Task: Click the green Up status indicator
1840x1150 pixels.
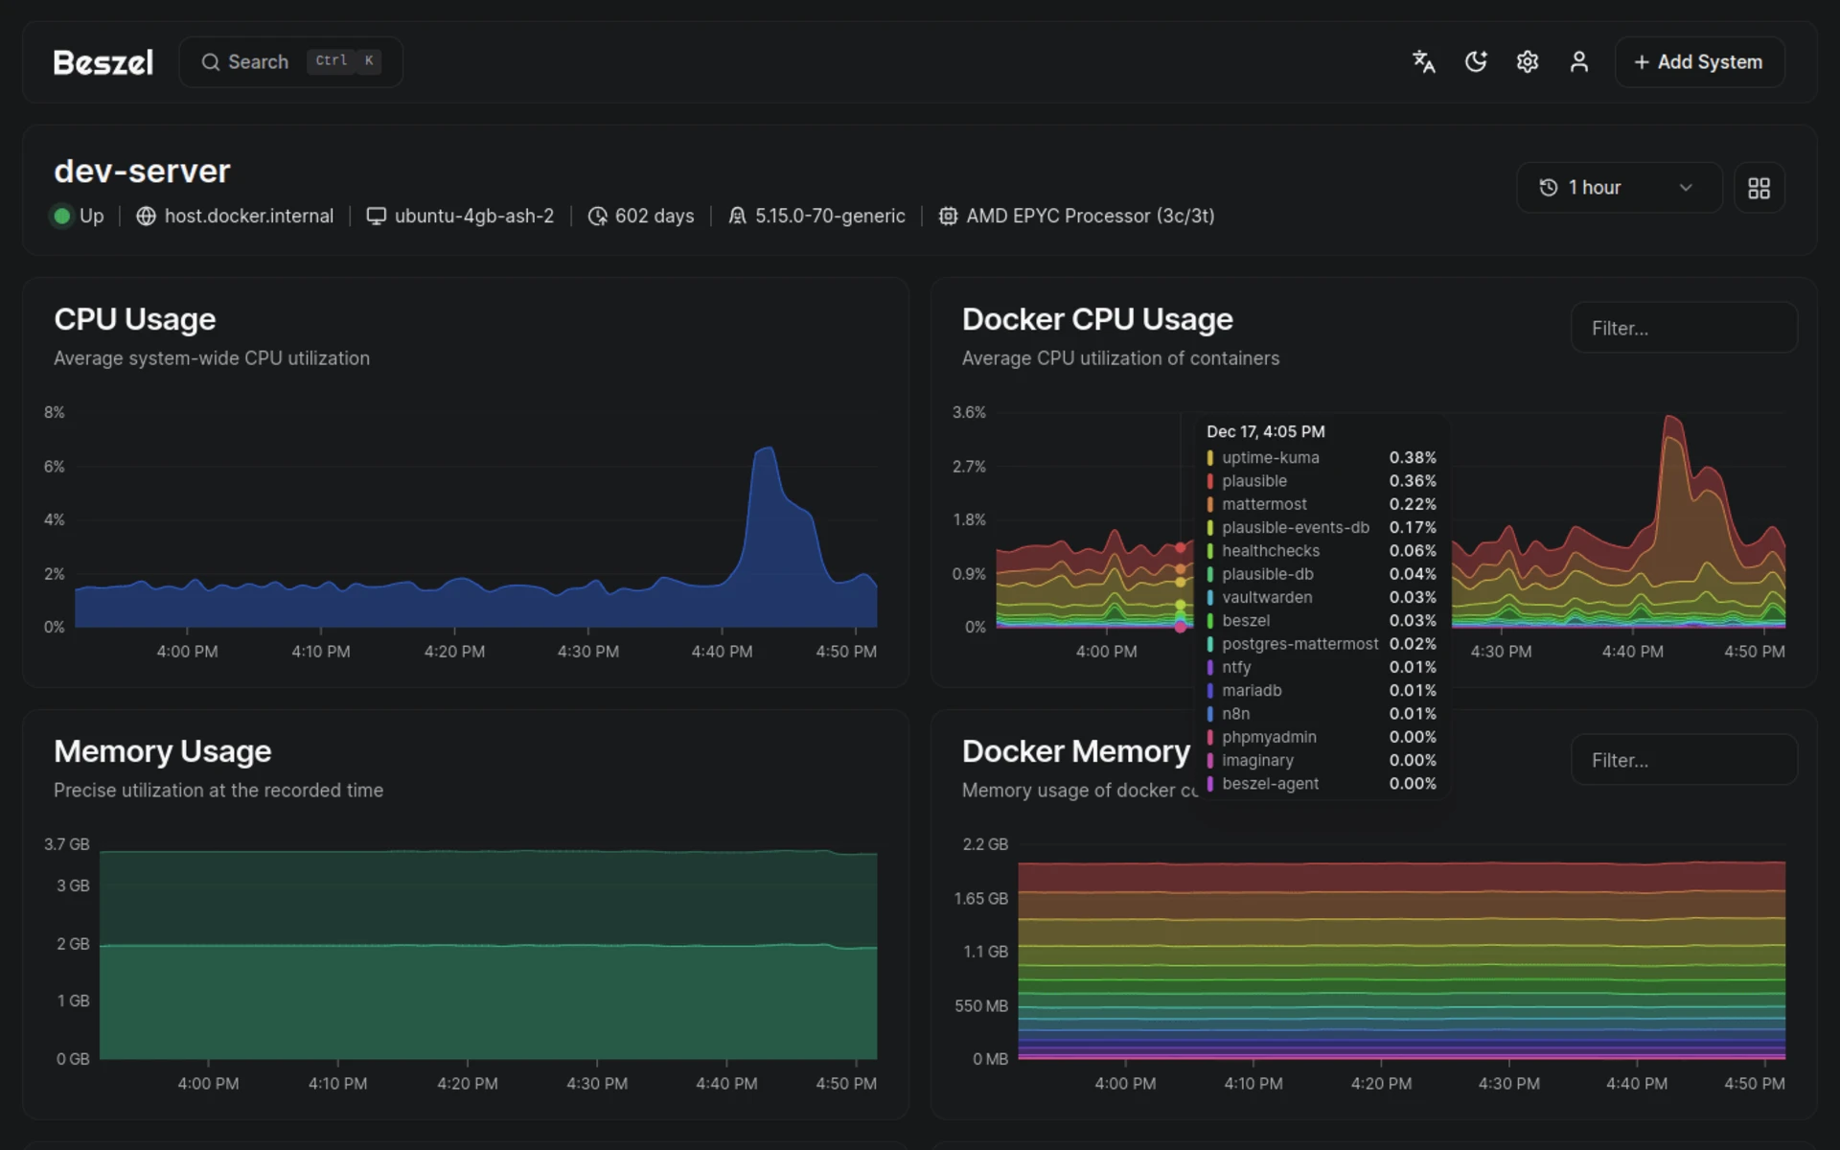Action: click(x=62, y=217)
